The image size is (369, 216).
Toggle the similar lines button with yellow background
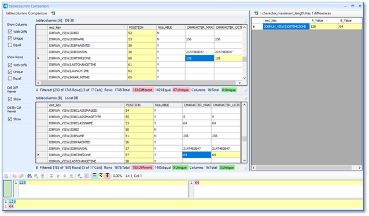tap(101, 176)
